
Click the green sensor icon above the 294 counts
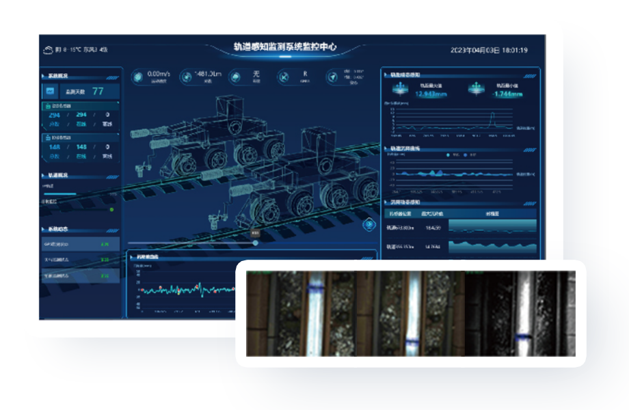tap(48, 106)
